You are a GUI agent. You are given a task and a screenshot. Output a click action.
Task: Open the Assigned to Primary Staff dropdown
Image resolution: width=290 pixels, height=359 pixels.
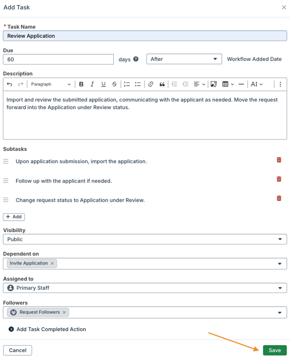click(x=145, y=288)
